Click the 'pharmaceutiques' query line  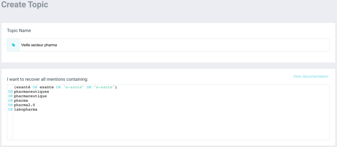tap(31, 92)
